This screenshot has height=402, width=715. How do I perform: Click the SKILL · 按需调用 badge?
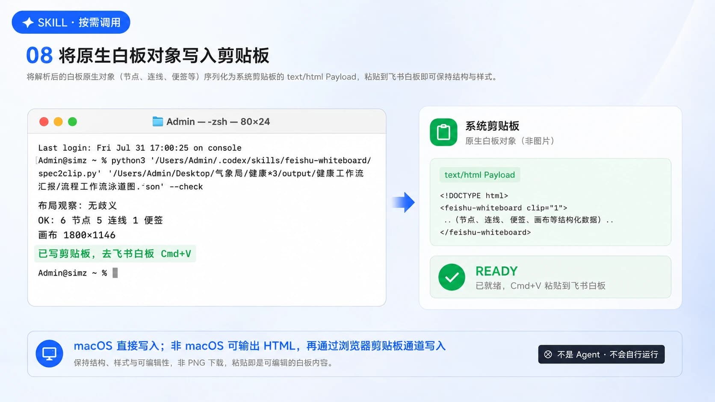[x=71, y=22]
